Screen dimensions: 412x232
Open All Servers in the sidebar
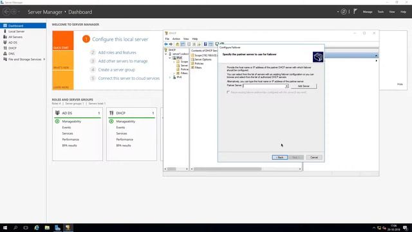click(x=15, y=37)
